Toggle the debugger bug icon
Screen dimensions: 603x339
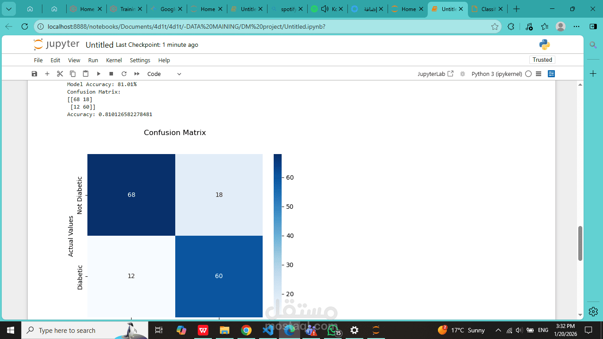pyautogui.click(x=463, y=74)
